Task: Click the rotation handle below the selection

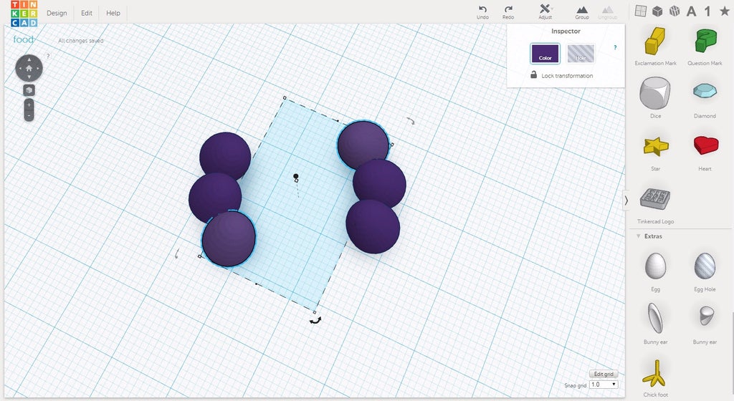Action: (x=315, y=321)
